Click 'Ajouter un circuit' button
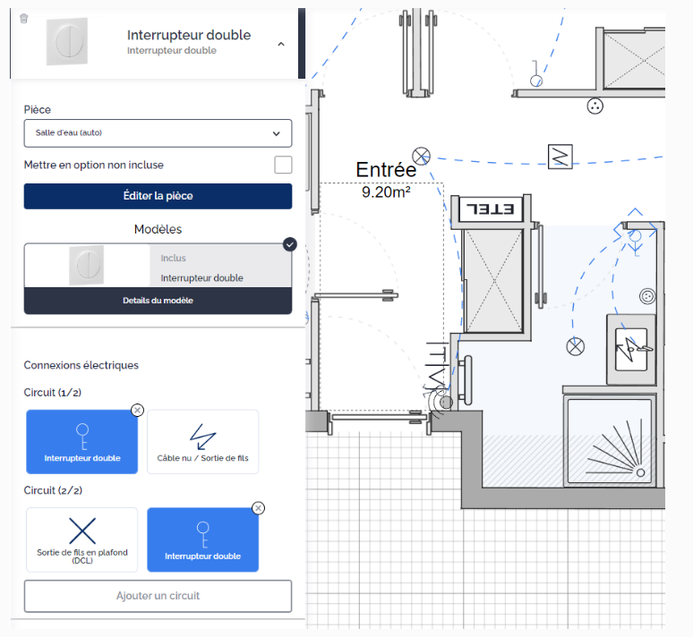This screenshot has width=693, height=637. (158, 596)
